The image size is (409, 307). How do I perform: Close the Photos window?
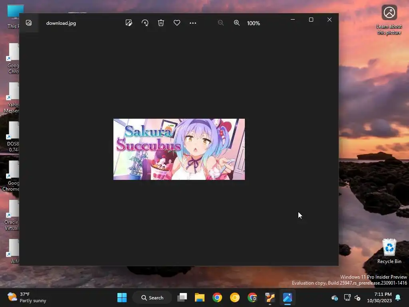click(x=330, y=20)
